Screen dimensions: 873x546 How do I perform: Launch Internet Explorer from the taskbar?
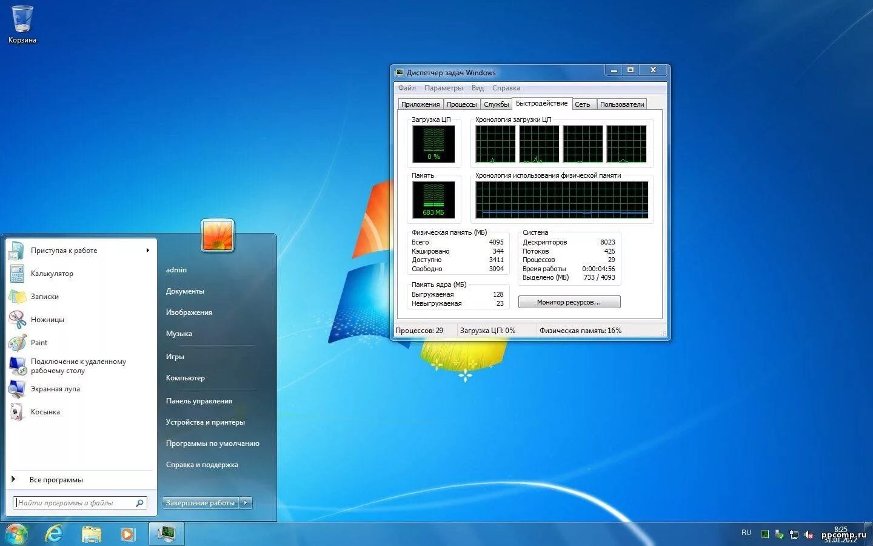click(54, 534)
